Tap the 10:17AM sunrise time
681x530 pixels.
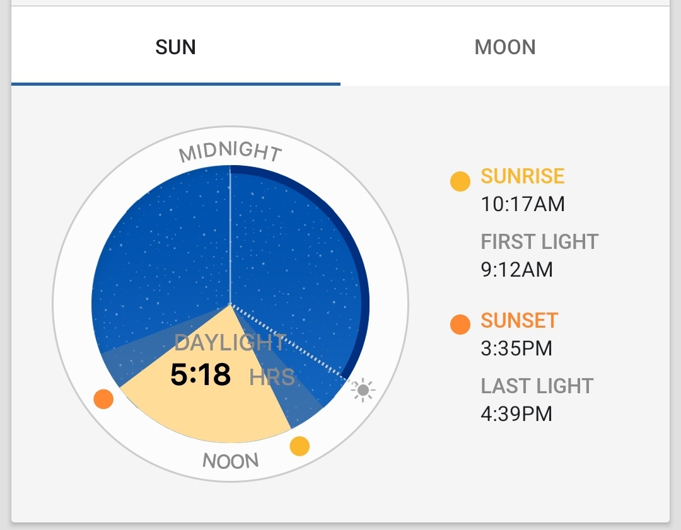coord(523,204)
